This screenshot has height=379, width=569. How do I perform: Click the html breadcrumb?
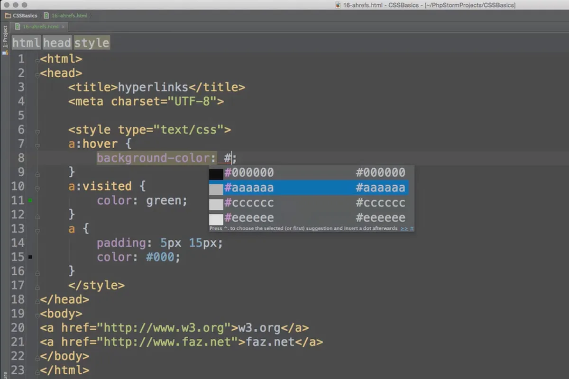pos(26,43)
